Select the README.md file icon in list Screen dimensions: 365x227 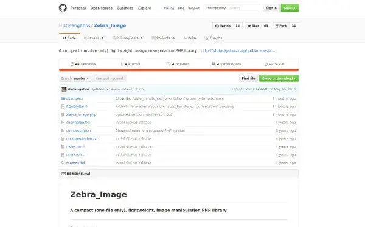point(63,106)
